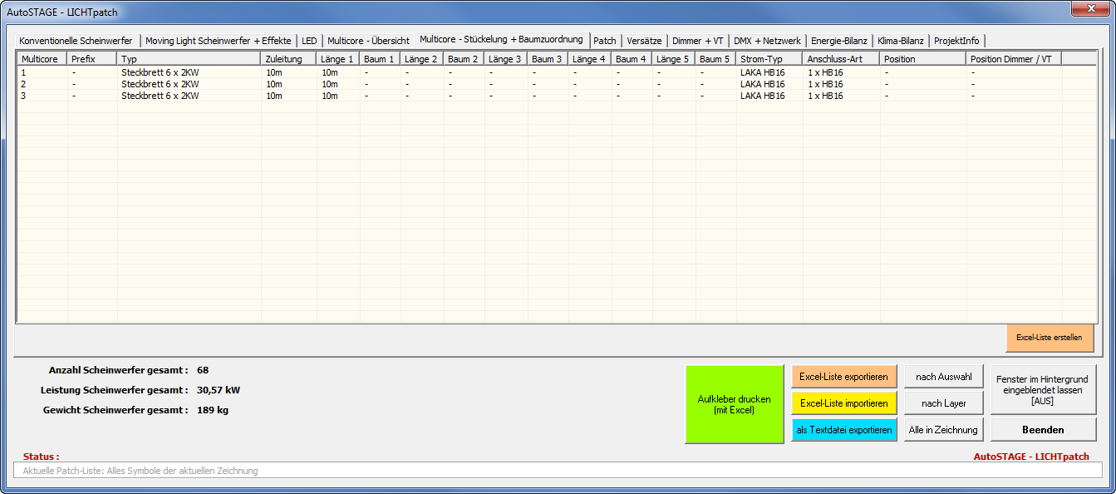Image resolution: width=1116 pixels, height=494 pixels.
Task: Open the Moving Light Scheinwerfer + Effekte tab
Action: coord(219,41)
